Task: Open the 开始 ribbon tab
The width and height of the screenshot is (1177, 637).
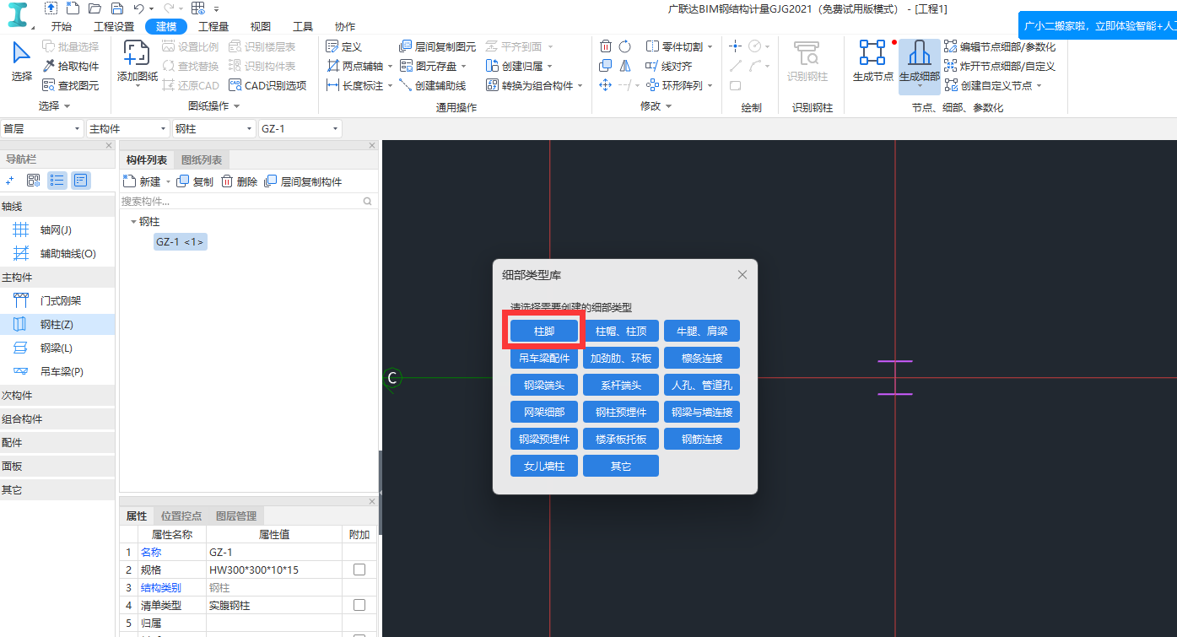Action: click(62, 26)
